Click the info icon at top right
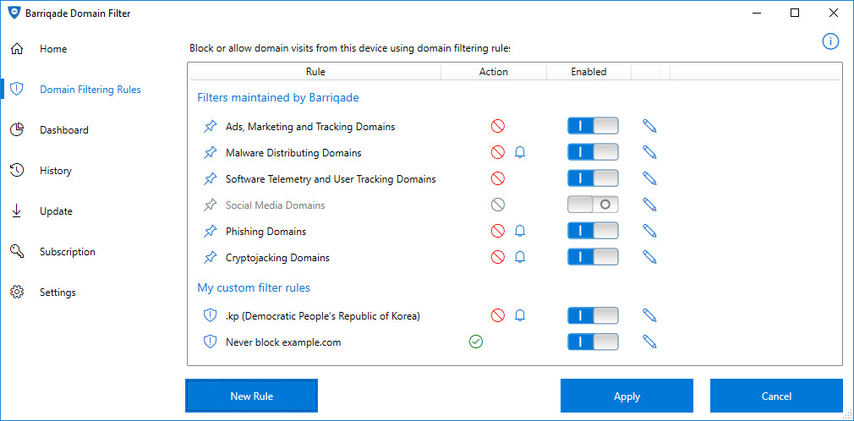The width and height of the screenshot is (854, 421). [x=830, y=41]
